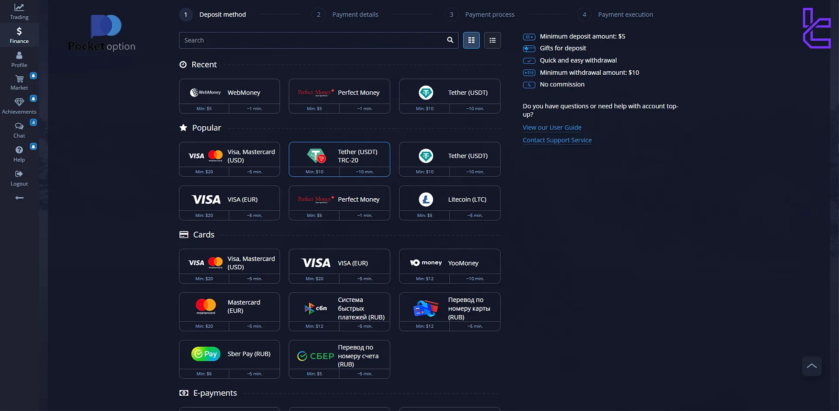
Task: Choose Visa, Mastercard (USD) under Cards
Action: click(229, 266)
